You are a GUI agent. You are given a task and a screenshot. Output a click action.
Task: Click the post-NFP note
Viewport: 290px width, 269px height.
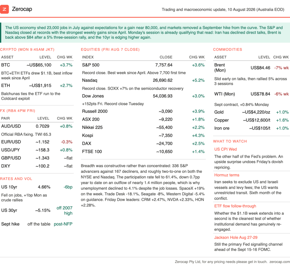point(63,224)
